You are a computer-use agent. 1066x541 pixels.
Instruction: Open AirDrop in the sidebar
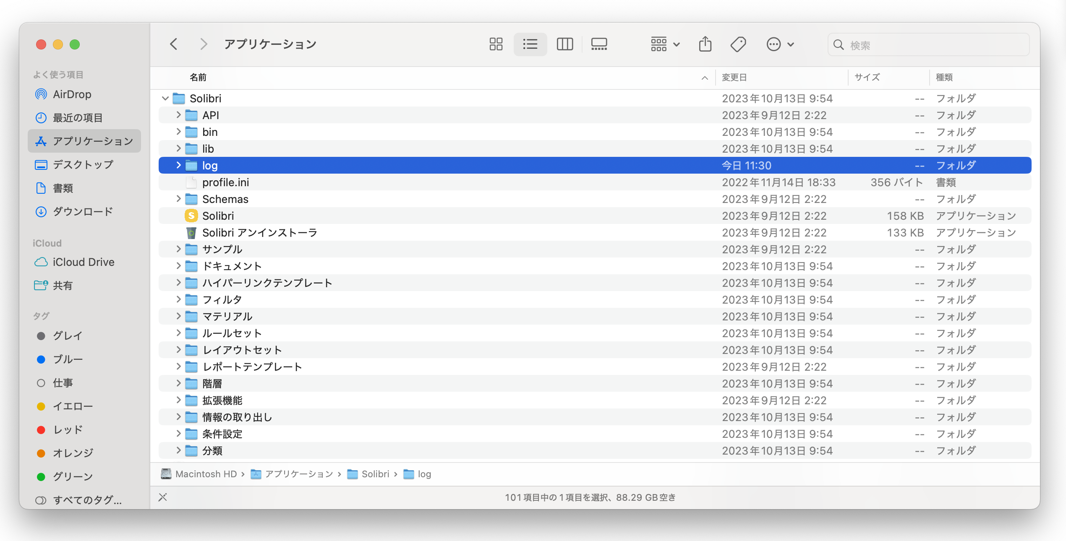[x=84, y=94]
